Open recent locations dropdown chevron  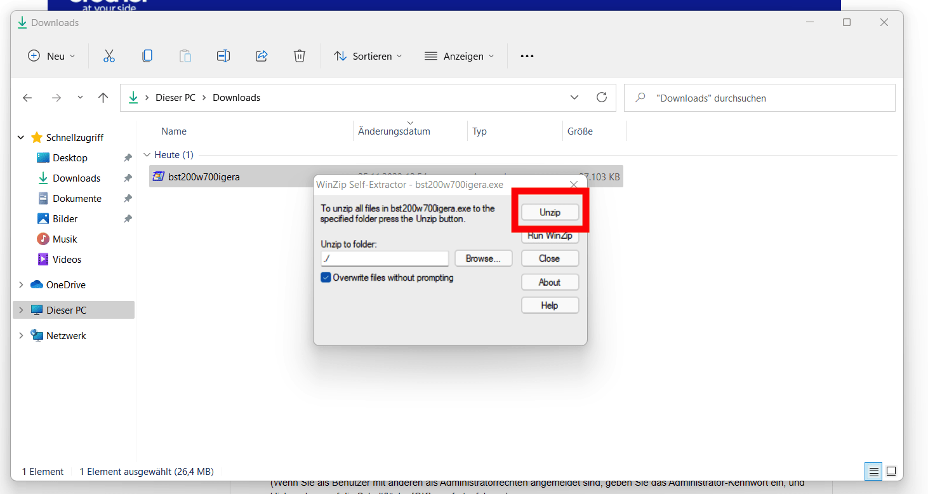(x=80, y=98)
